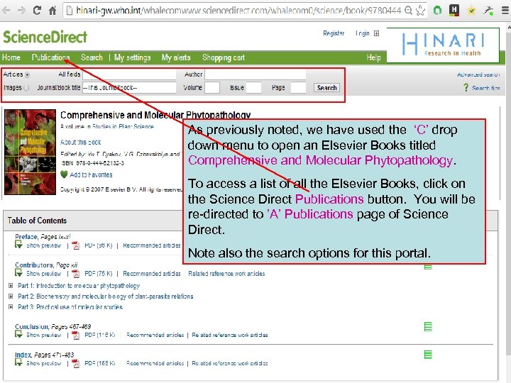Expand Part 1: Introduction to molecular phytopathology

pyautogui.click(x=11, y=286)
